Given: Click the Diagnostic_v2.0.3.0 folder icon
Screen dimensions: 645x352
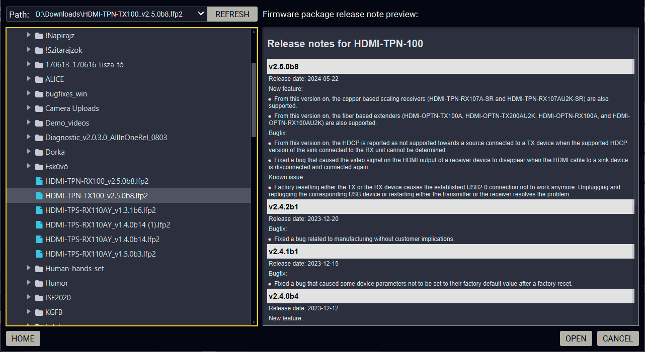Looking at the screenshot, I should pos(39,138).
